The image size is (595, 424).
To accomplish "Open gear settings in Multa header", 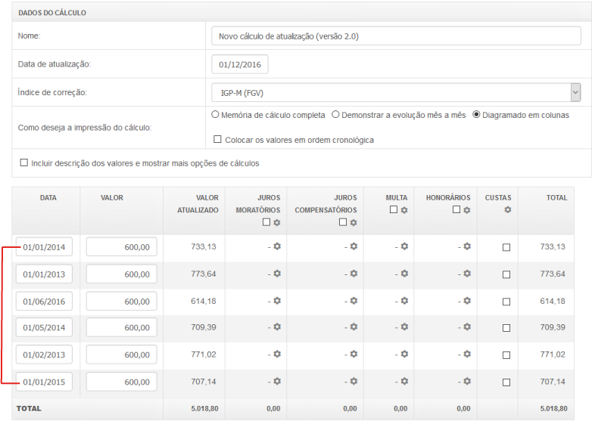I will (404, 210).
